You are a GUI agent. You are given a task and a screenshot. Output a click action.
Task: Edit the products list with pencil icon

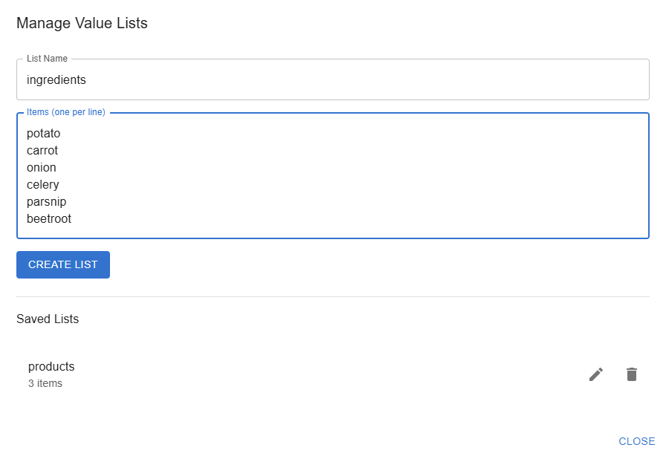tap(596, 374)
